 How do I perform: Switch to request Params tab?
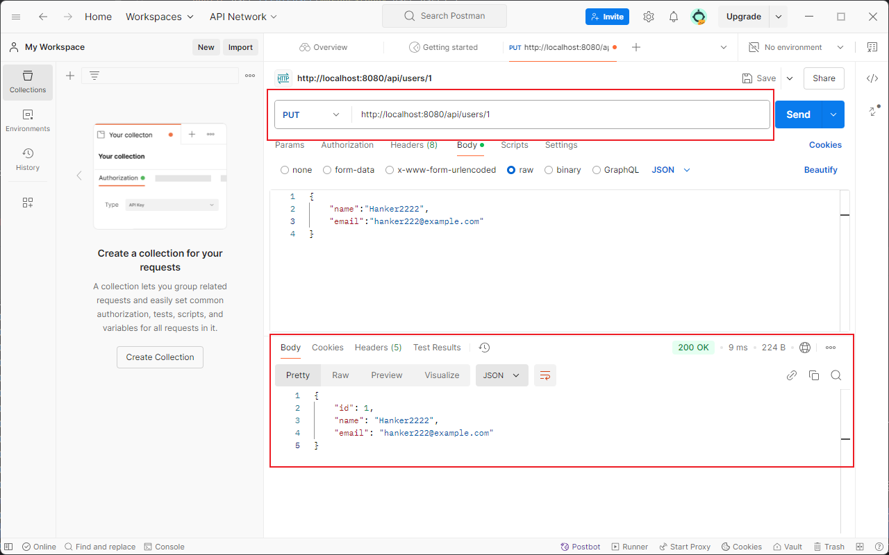pyautogui.click(x=290, y=145)
